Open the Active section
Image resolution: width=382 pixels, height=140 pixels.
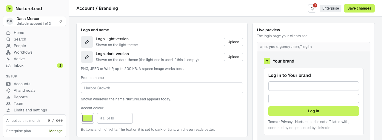34,59
